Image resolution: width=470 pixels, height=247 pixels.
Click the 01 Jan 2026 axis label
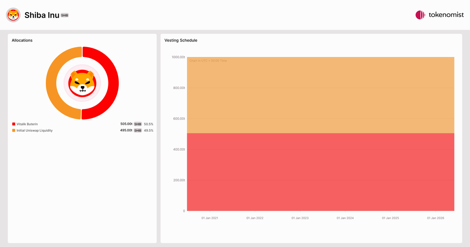click(436, 218)
